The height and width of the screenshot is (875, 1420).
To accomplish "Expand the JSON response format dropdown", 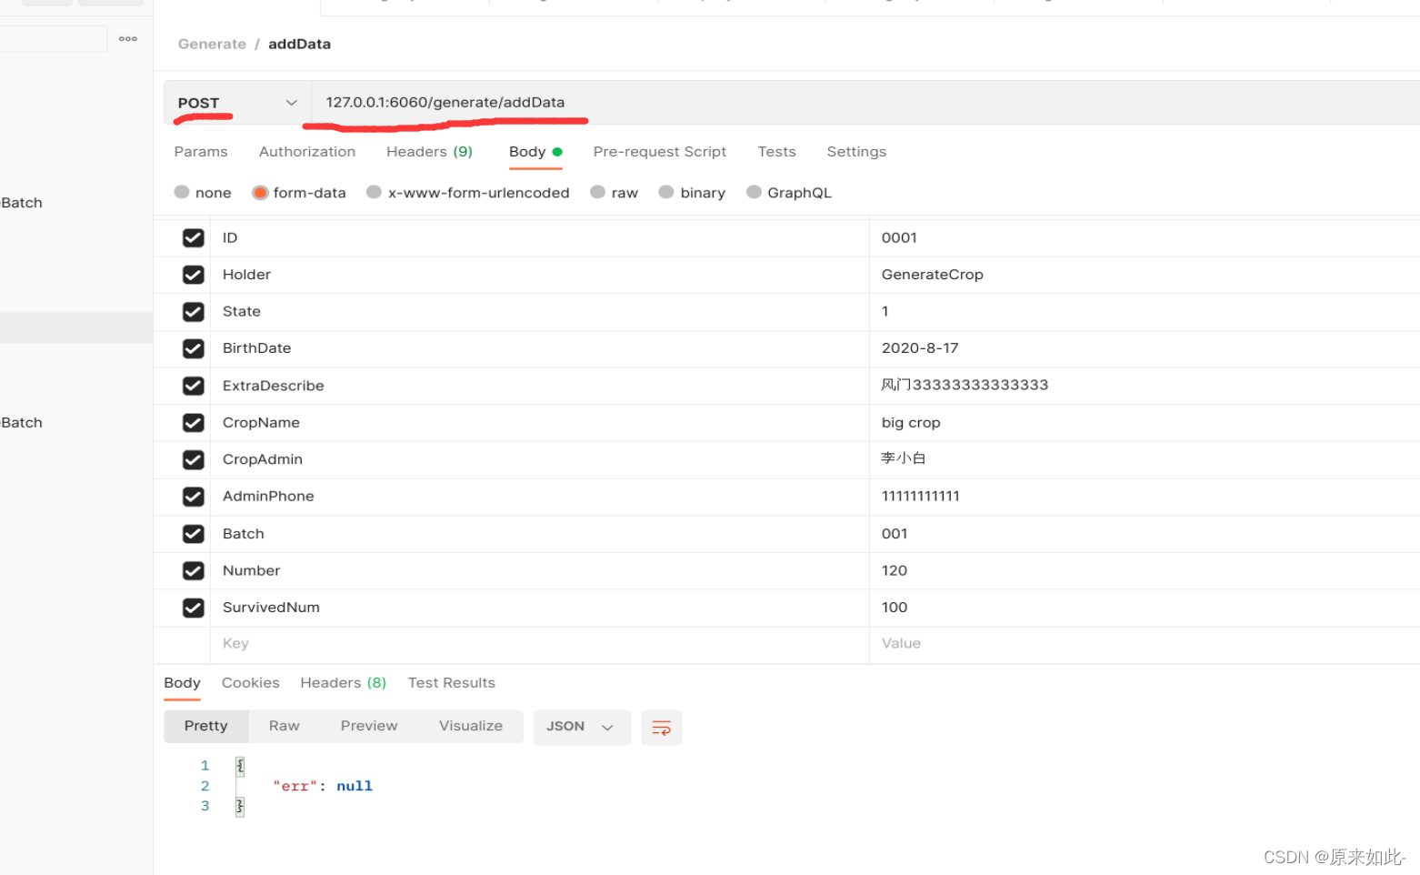I will [x=582, y=727].
